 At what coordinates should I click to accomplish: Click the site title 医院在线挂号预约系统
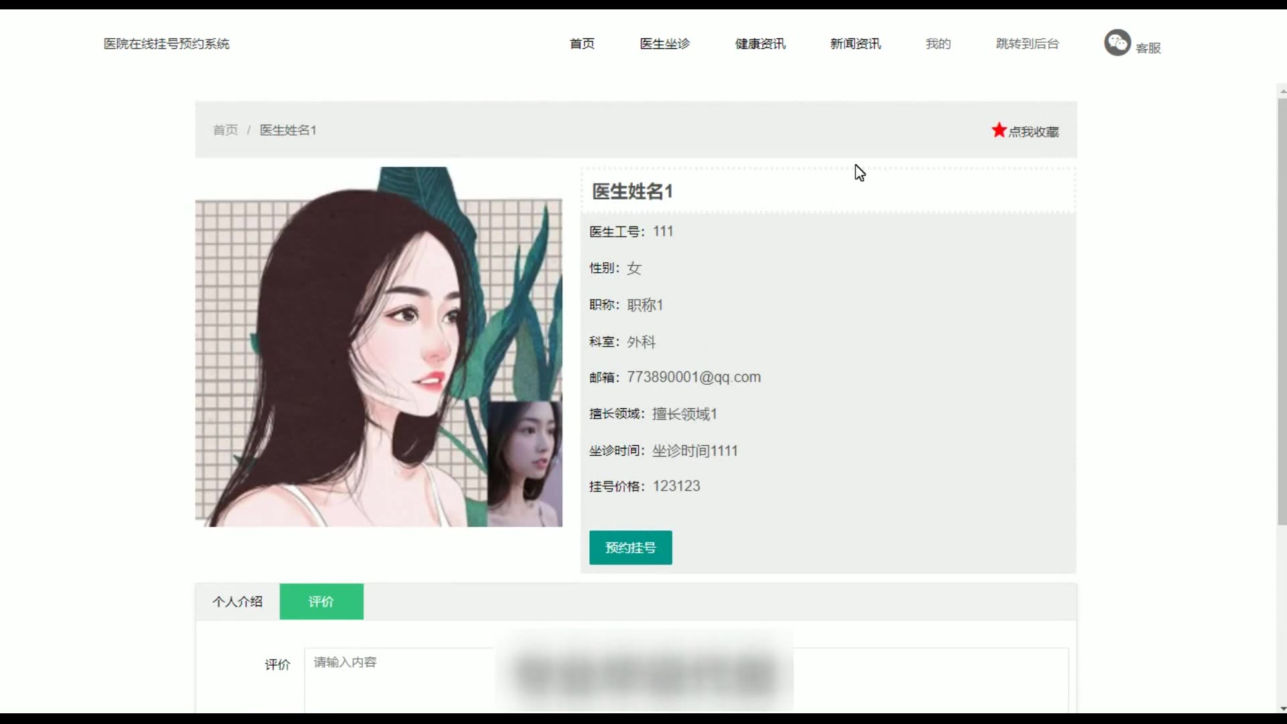coord(166,44)
